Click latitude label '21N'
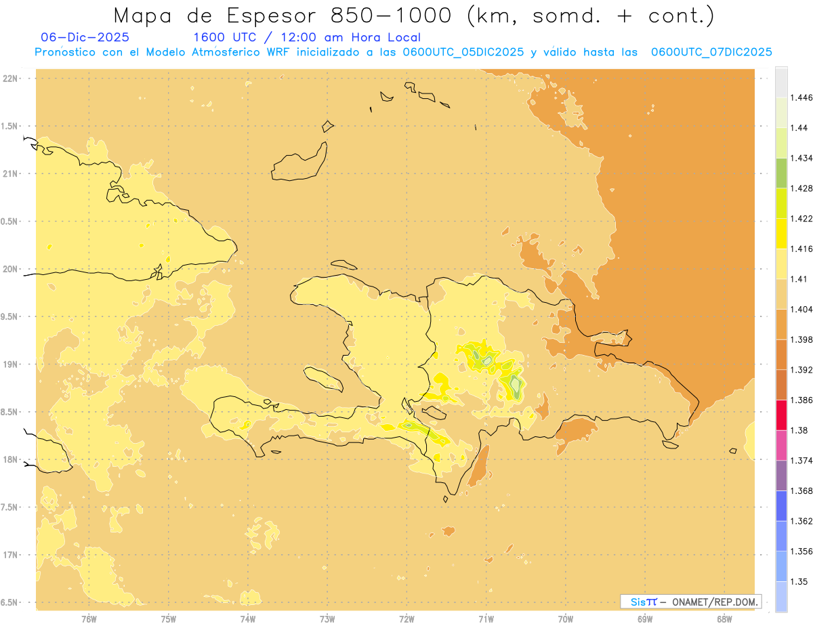Screen dimensions: 813x628 11,174
